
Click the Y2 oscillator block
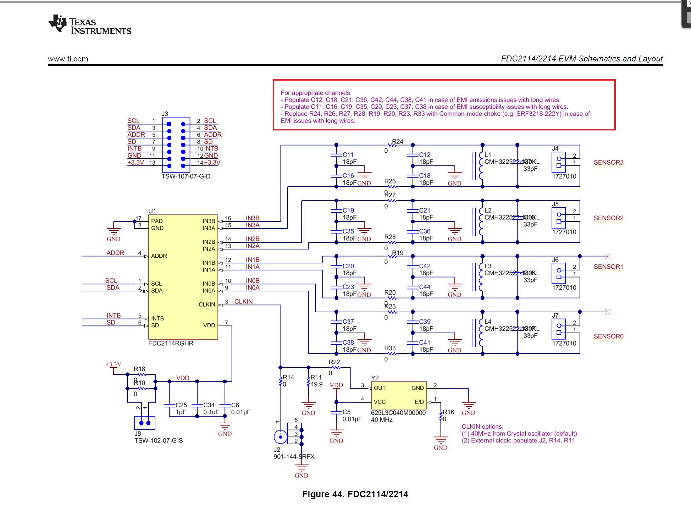point(399,395)
